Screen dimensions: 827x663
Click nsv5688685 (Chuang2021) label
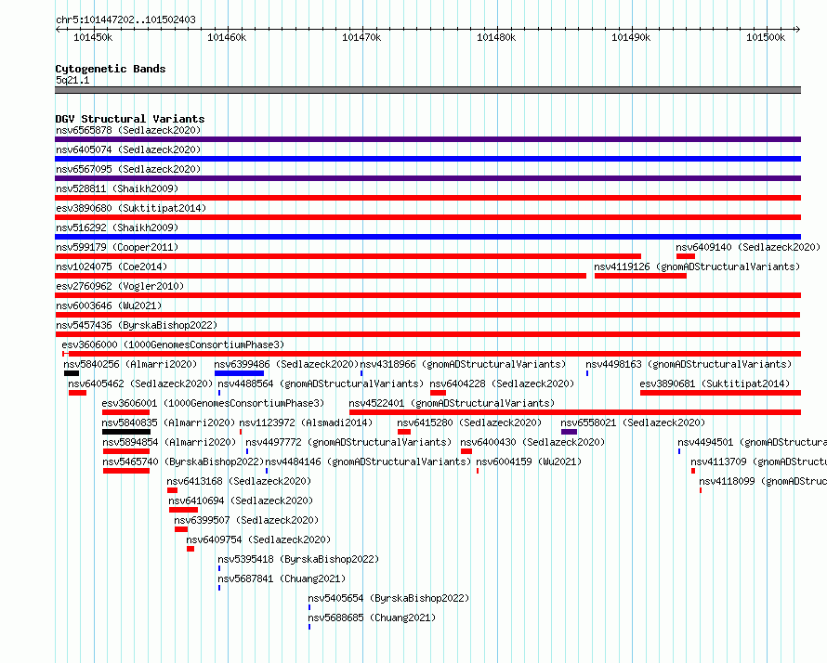tap(372, 617)
